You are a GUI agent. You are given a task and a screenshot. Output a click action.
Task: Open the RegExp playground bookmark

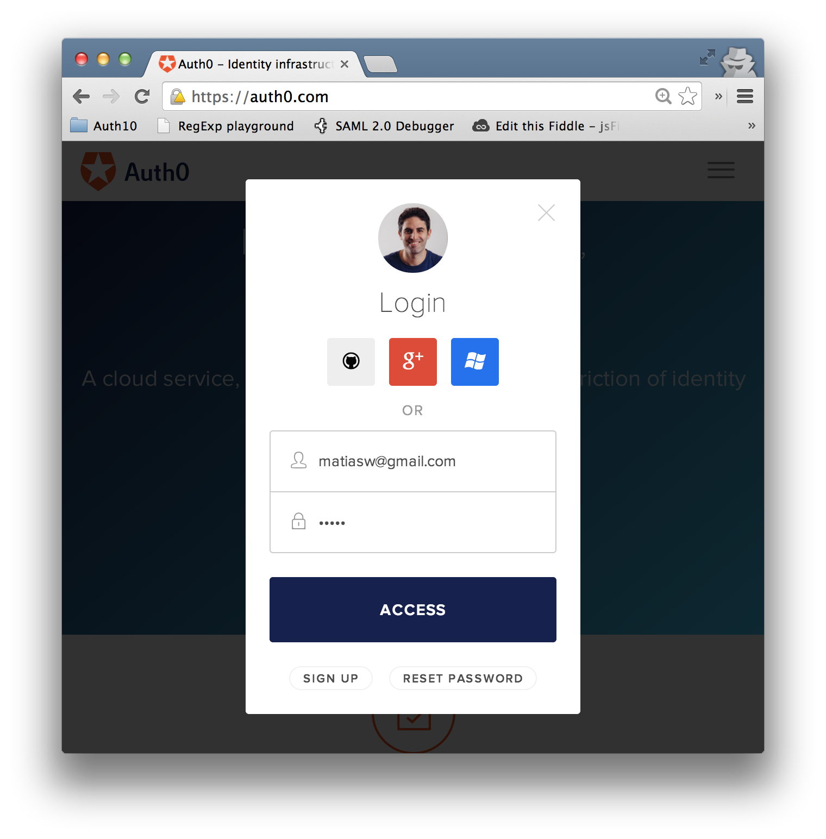pyautogui.click(x=226, y=126)
